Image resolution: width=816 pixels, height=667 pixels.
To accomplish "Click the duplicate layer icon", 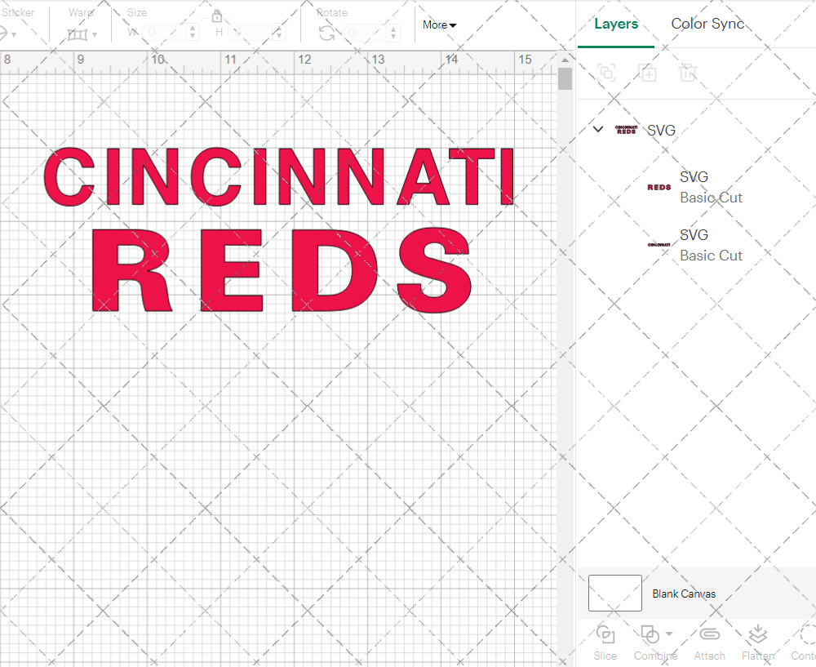I will (648, 73).
